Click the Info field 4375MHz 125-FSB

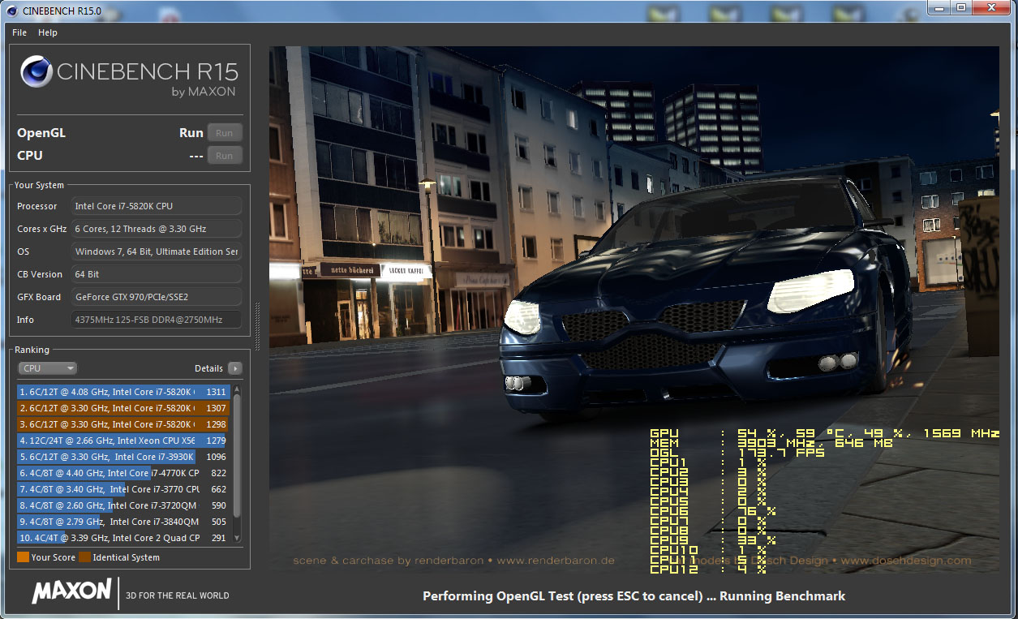[157, 320]
